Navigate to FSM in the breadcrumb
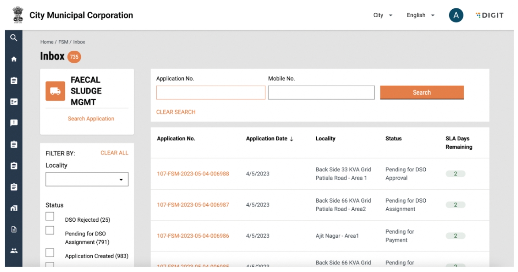The image size is (518, 272). (x=63, y=42)
